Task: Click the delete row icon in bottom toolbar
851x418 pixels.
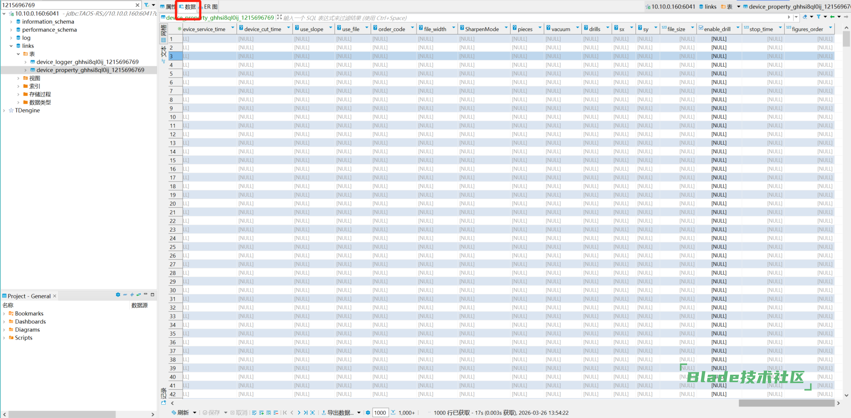Action: tap(275, 413)
